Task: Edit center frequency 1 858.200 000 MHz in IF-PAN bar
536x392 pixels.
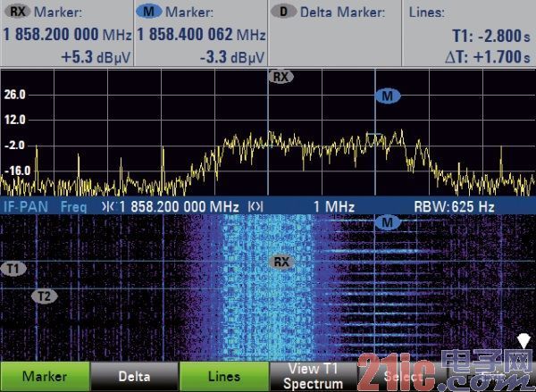Action: click(180, 206)
